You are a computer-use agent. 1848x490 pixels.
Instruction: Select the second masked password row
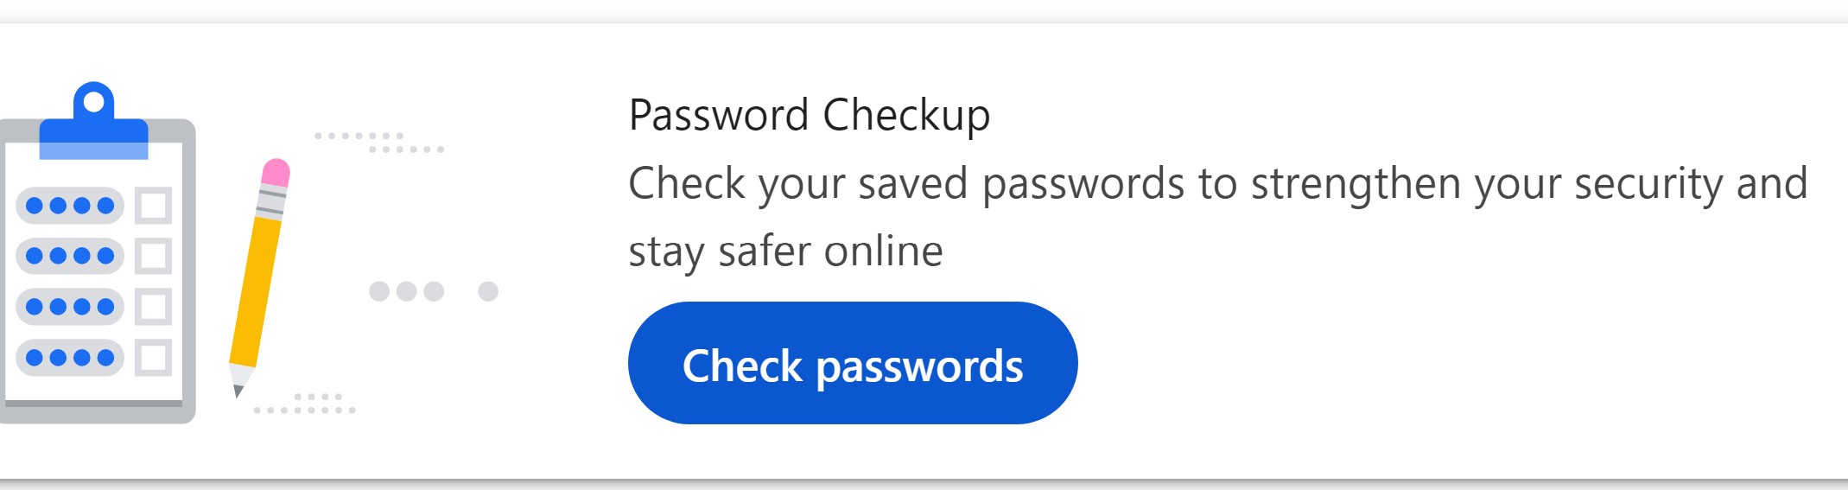(x=70, y=256)
